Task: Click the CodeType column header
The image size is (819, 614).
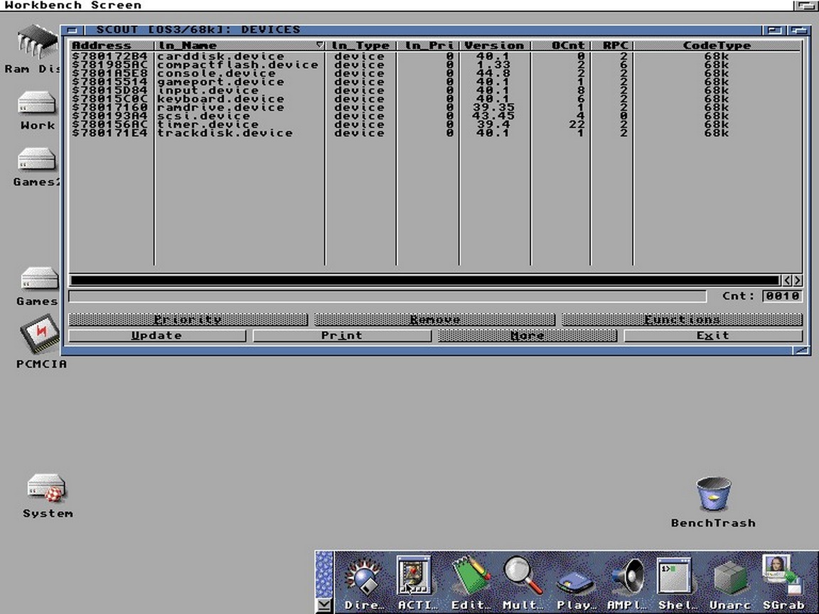Action: [717, 45]
